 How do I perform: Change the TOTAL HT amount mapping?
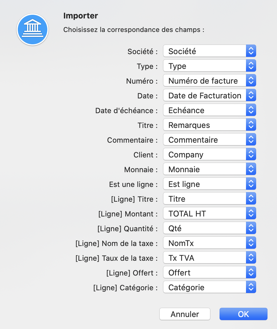[209, 213]
